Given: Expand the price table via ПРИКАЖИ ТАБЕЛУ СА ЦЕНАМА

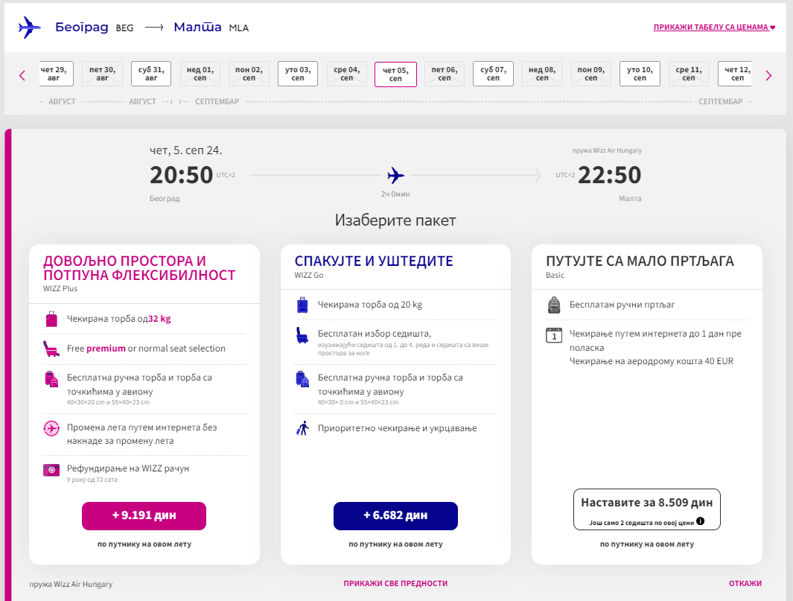Looking at the screenshot, I should pyautogui.click(x=714, y=28).
